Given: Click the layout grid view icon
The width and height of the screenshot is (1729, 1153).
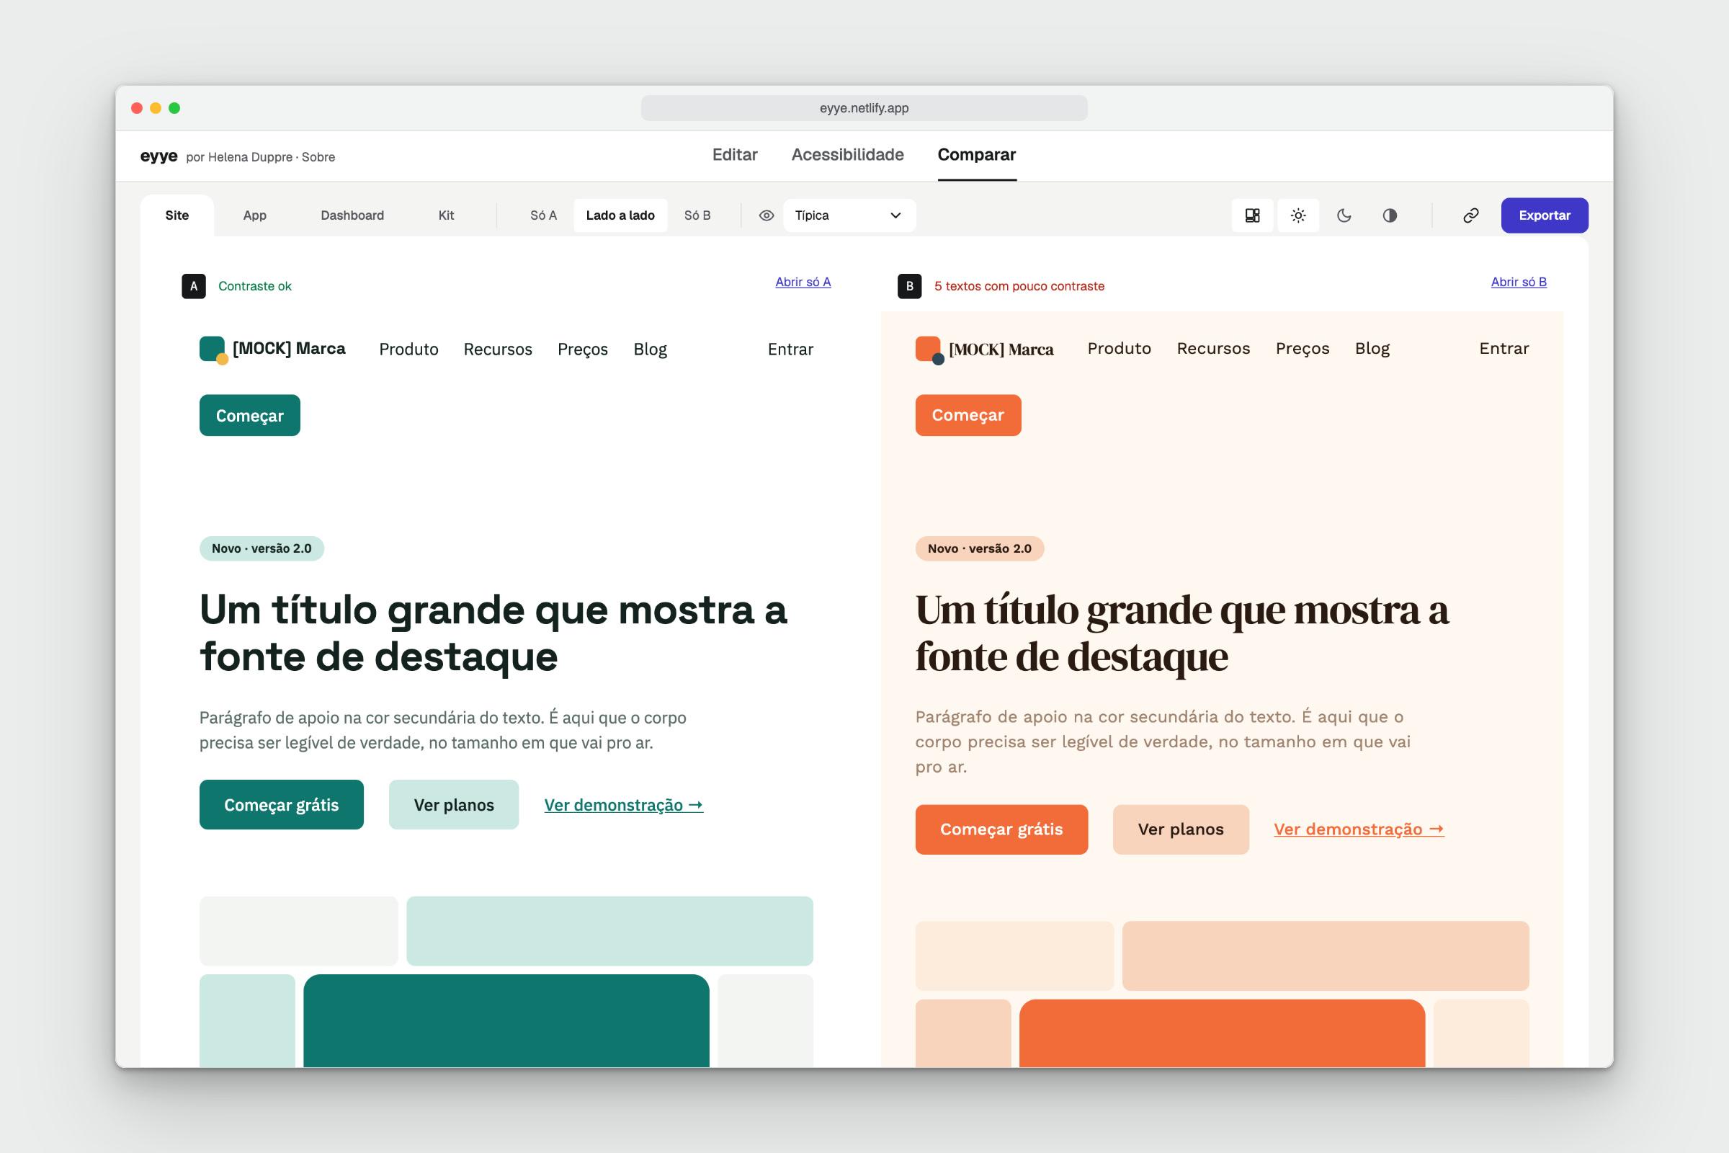Looking at the screenshot, I should 1252,215.
